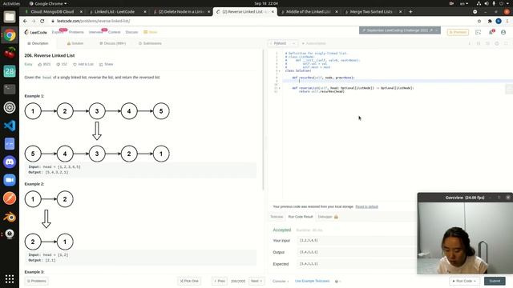The width and height of the screenshot is (513, 288).
Task: Open the Terminal from the dock
Action: coord(10,89)
